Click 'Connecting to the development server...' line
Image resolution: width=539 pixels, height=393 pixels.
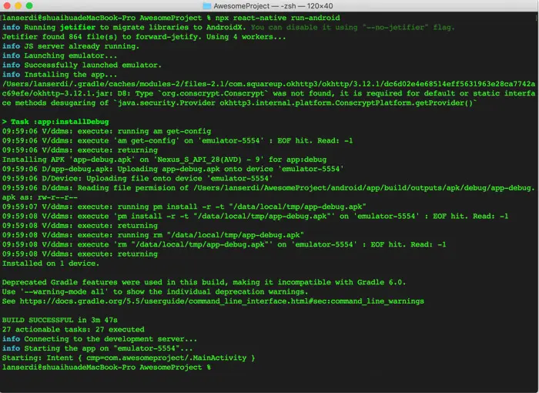pyautogui.click(x=99, y=339)
